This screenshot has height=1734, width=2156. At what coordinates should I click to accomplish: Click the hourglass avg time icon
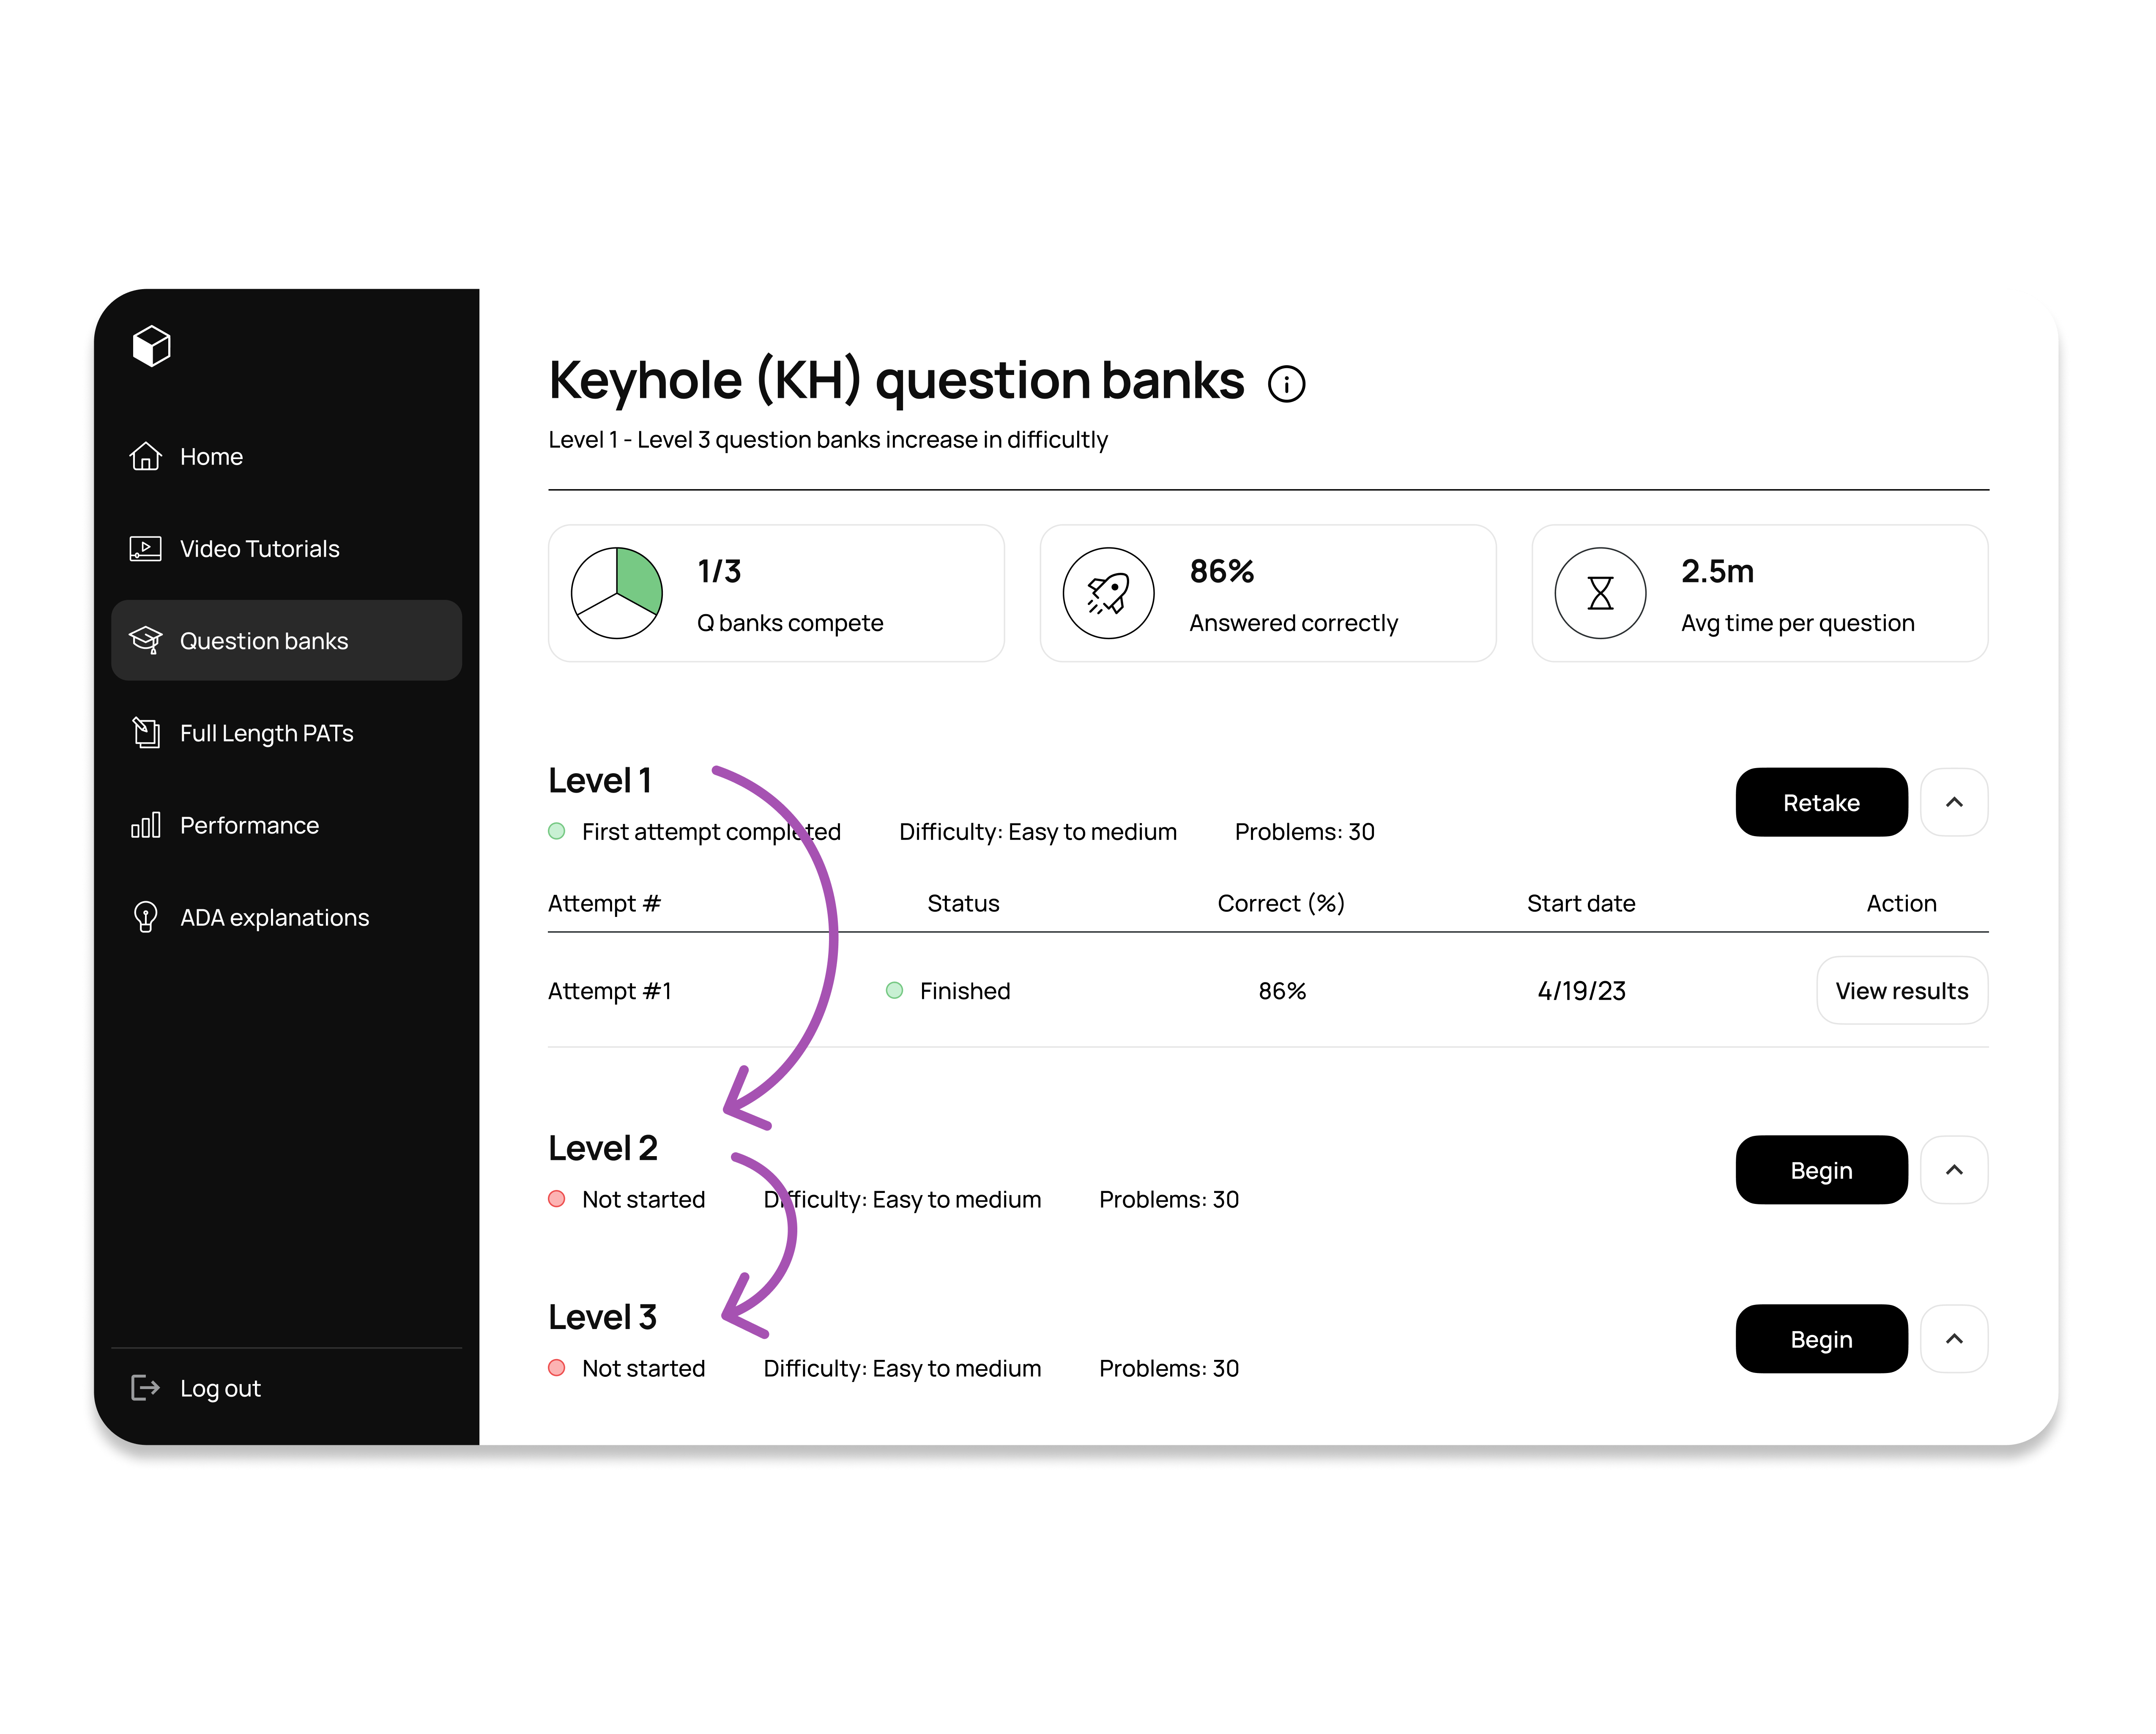point(1600,593)
